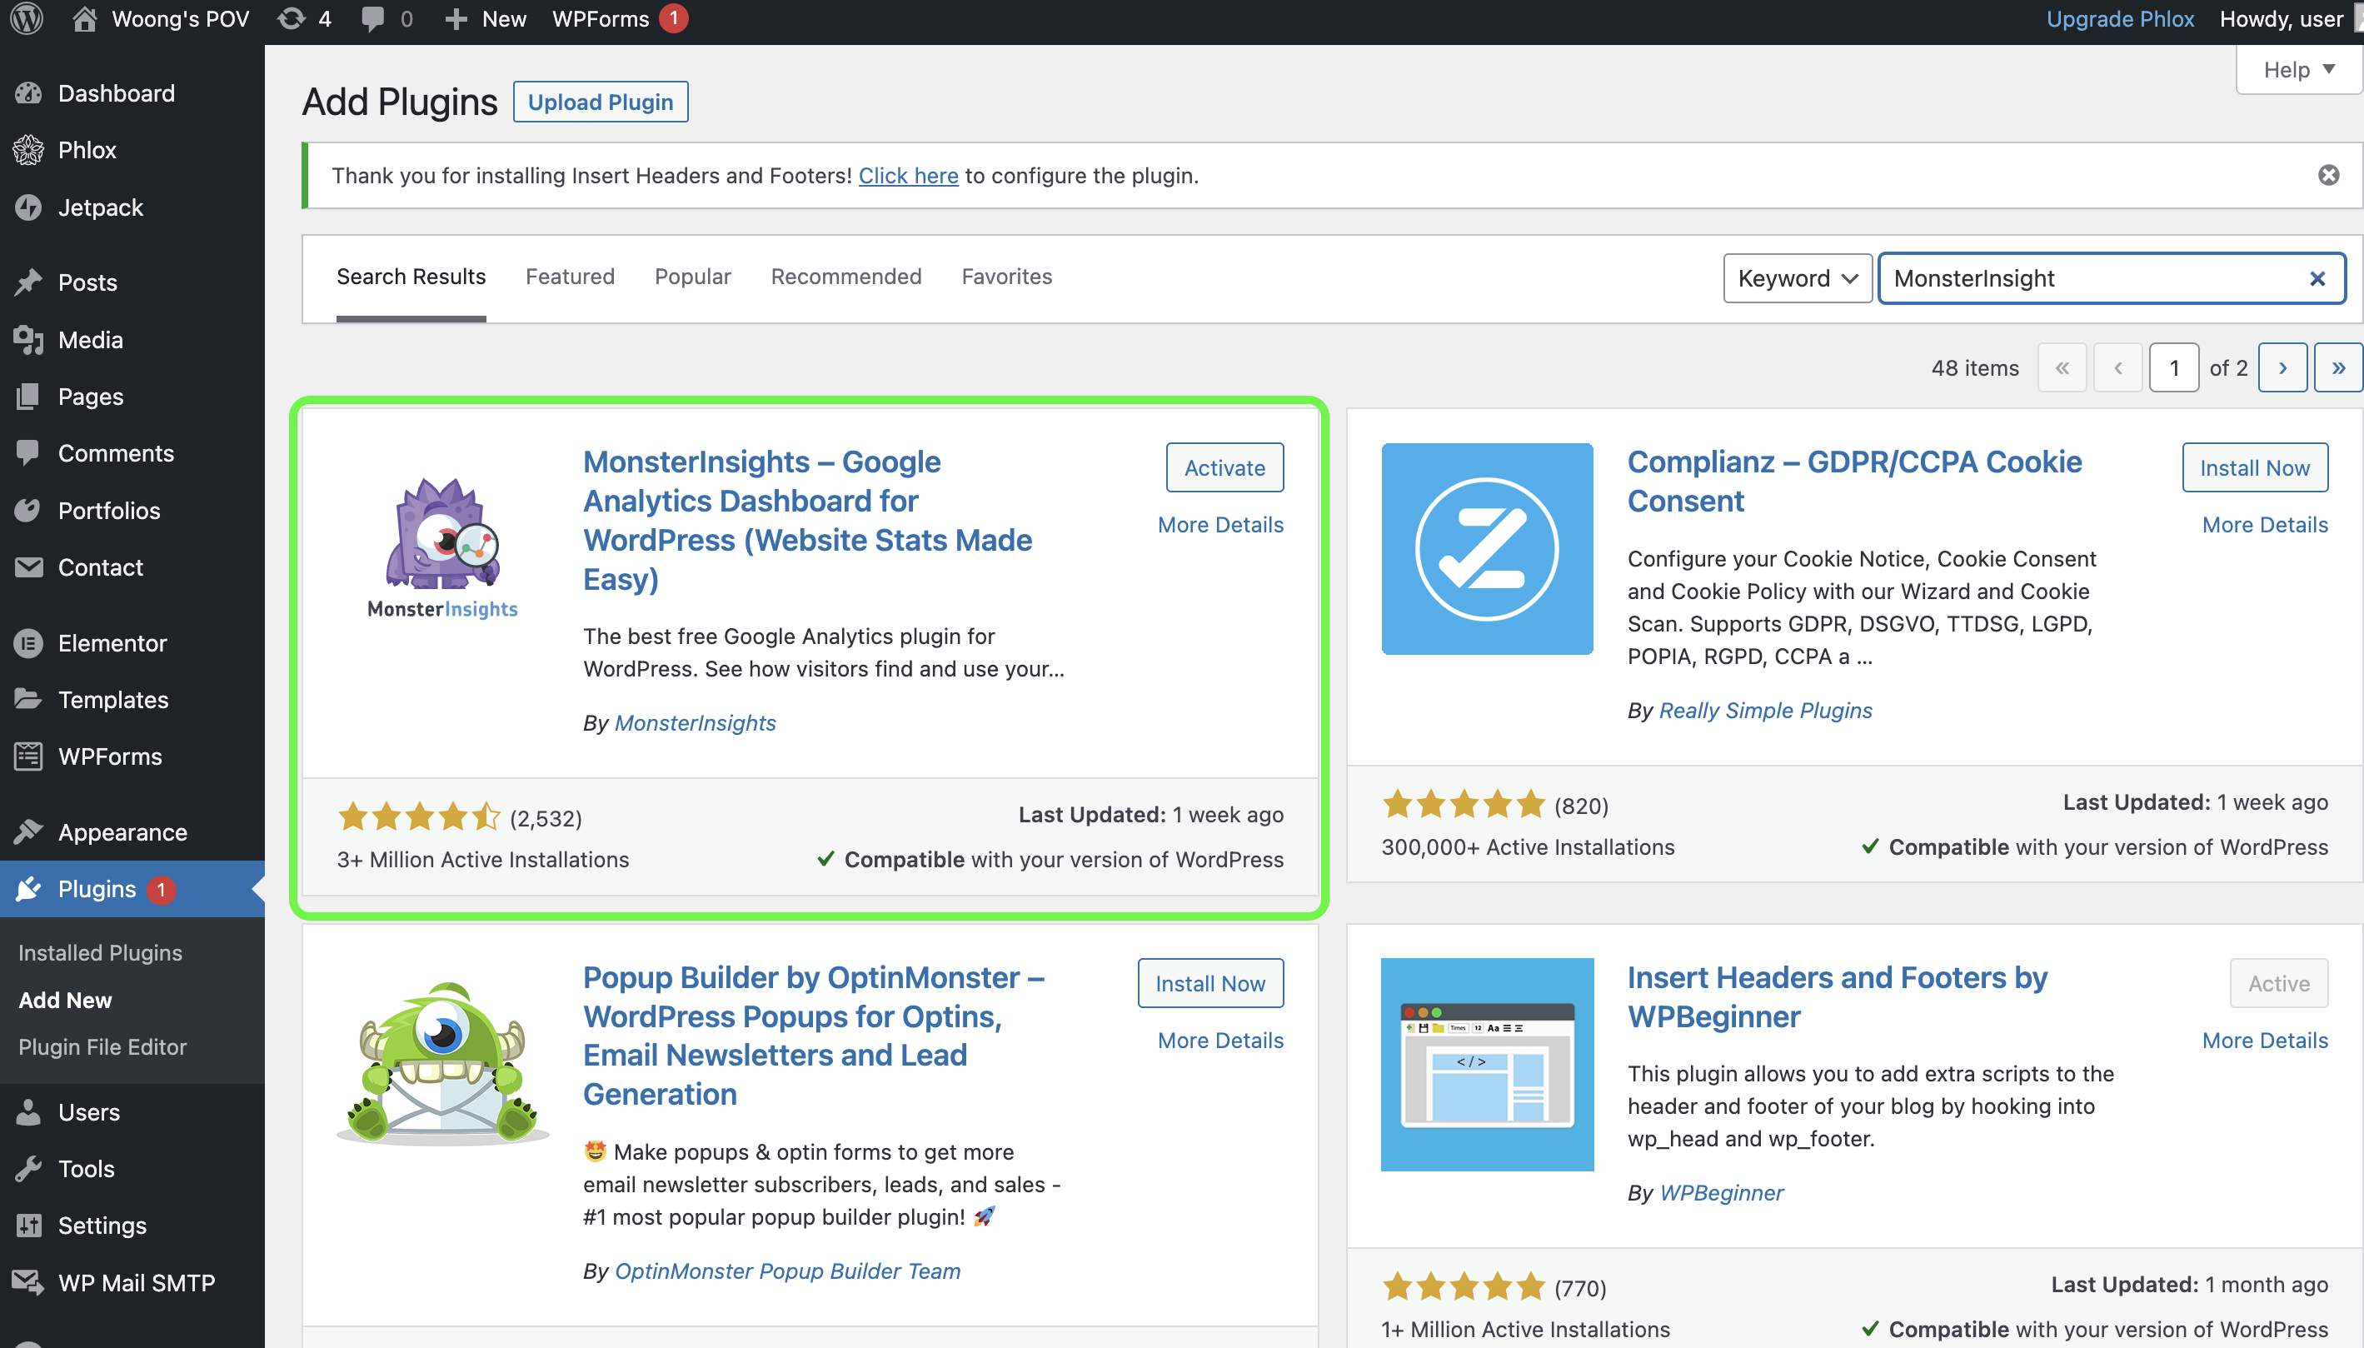
Task: Open WP Mail SMTP sidebar item
Action: [136, 1282]
